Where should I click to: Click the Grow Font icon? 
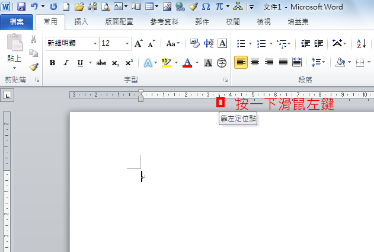coord(138,43)
